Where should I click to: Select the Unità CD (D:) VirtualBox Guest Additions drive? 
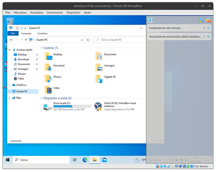116,106
